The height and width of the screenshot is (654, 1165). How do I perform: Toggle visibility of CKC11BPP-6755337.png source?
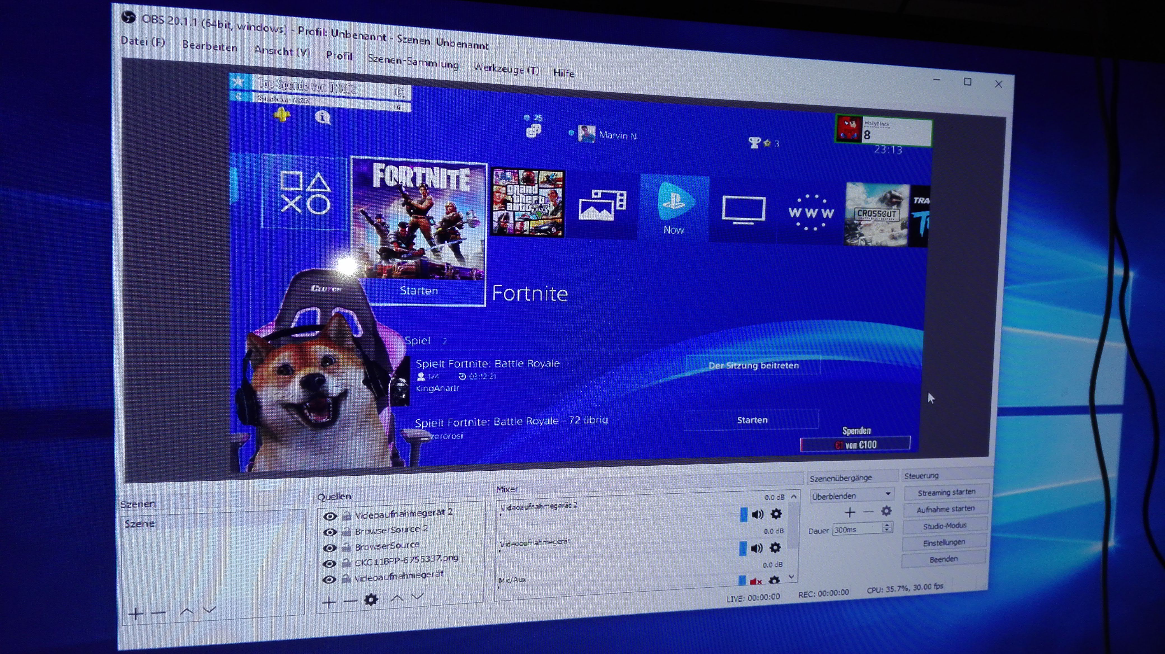330,564
